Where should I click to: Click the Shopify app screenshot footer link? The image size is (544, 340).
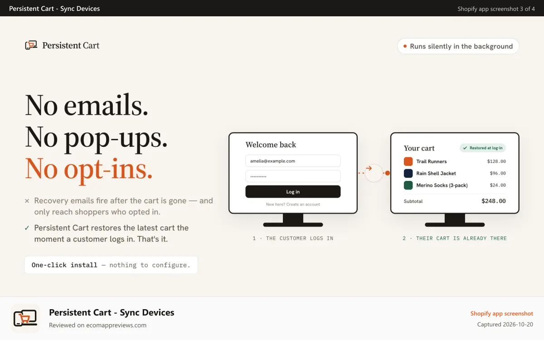[502, 314]
